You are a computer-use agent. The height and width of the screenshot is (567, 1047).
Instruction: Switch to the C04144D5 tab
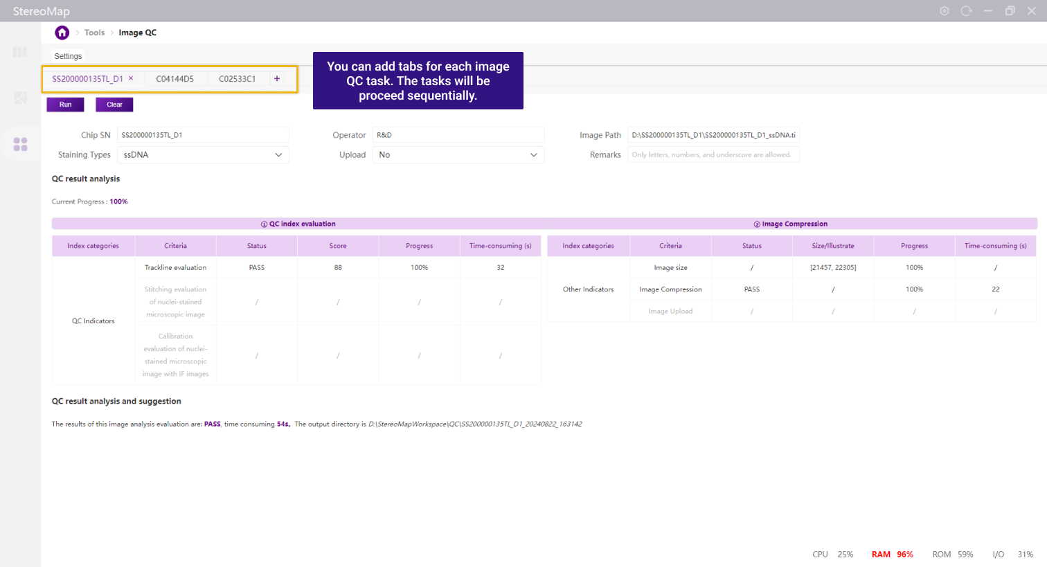click(x=175, y=79)
